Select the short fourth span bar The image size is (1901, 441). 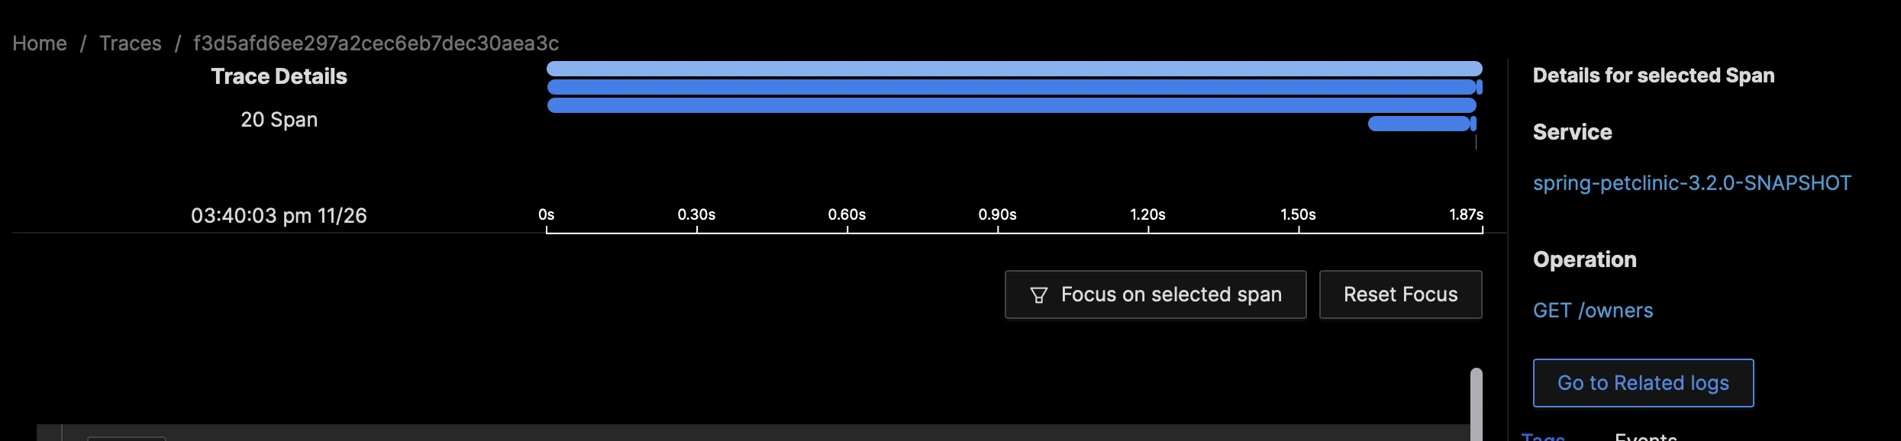tap(1420, 124)
